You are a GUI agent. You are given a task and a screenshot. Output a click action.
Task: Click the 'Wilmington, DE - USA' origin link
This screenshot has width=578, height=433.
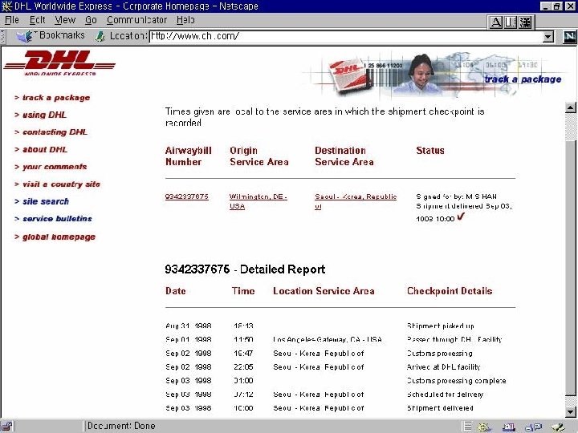click(258, 201)
